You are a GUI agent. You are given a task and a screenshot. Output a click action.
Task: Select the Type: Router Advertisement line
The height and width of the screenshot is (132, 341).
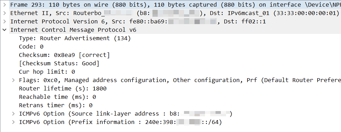click(x=75, y=38)
